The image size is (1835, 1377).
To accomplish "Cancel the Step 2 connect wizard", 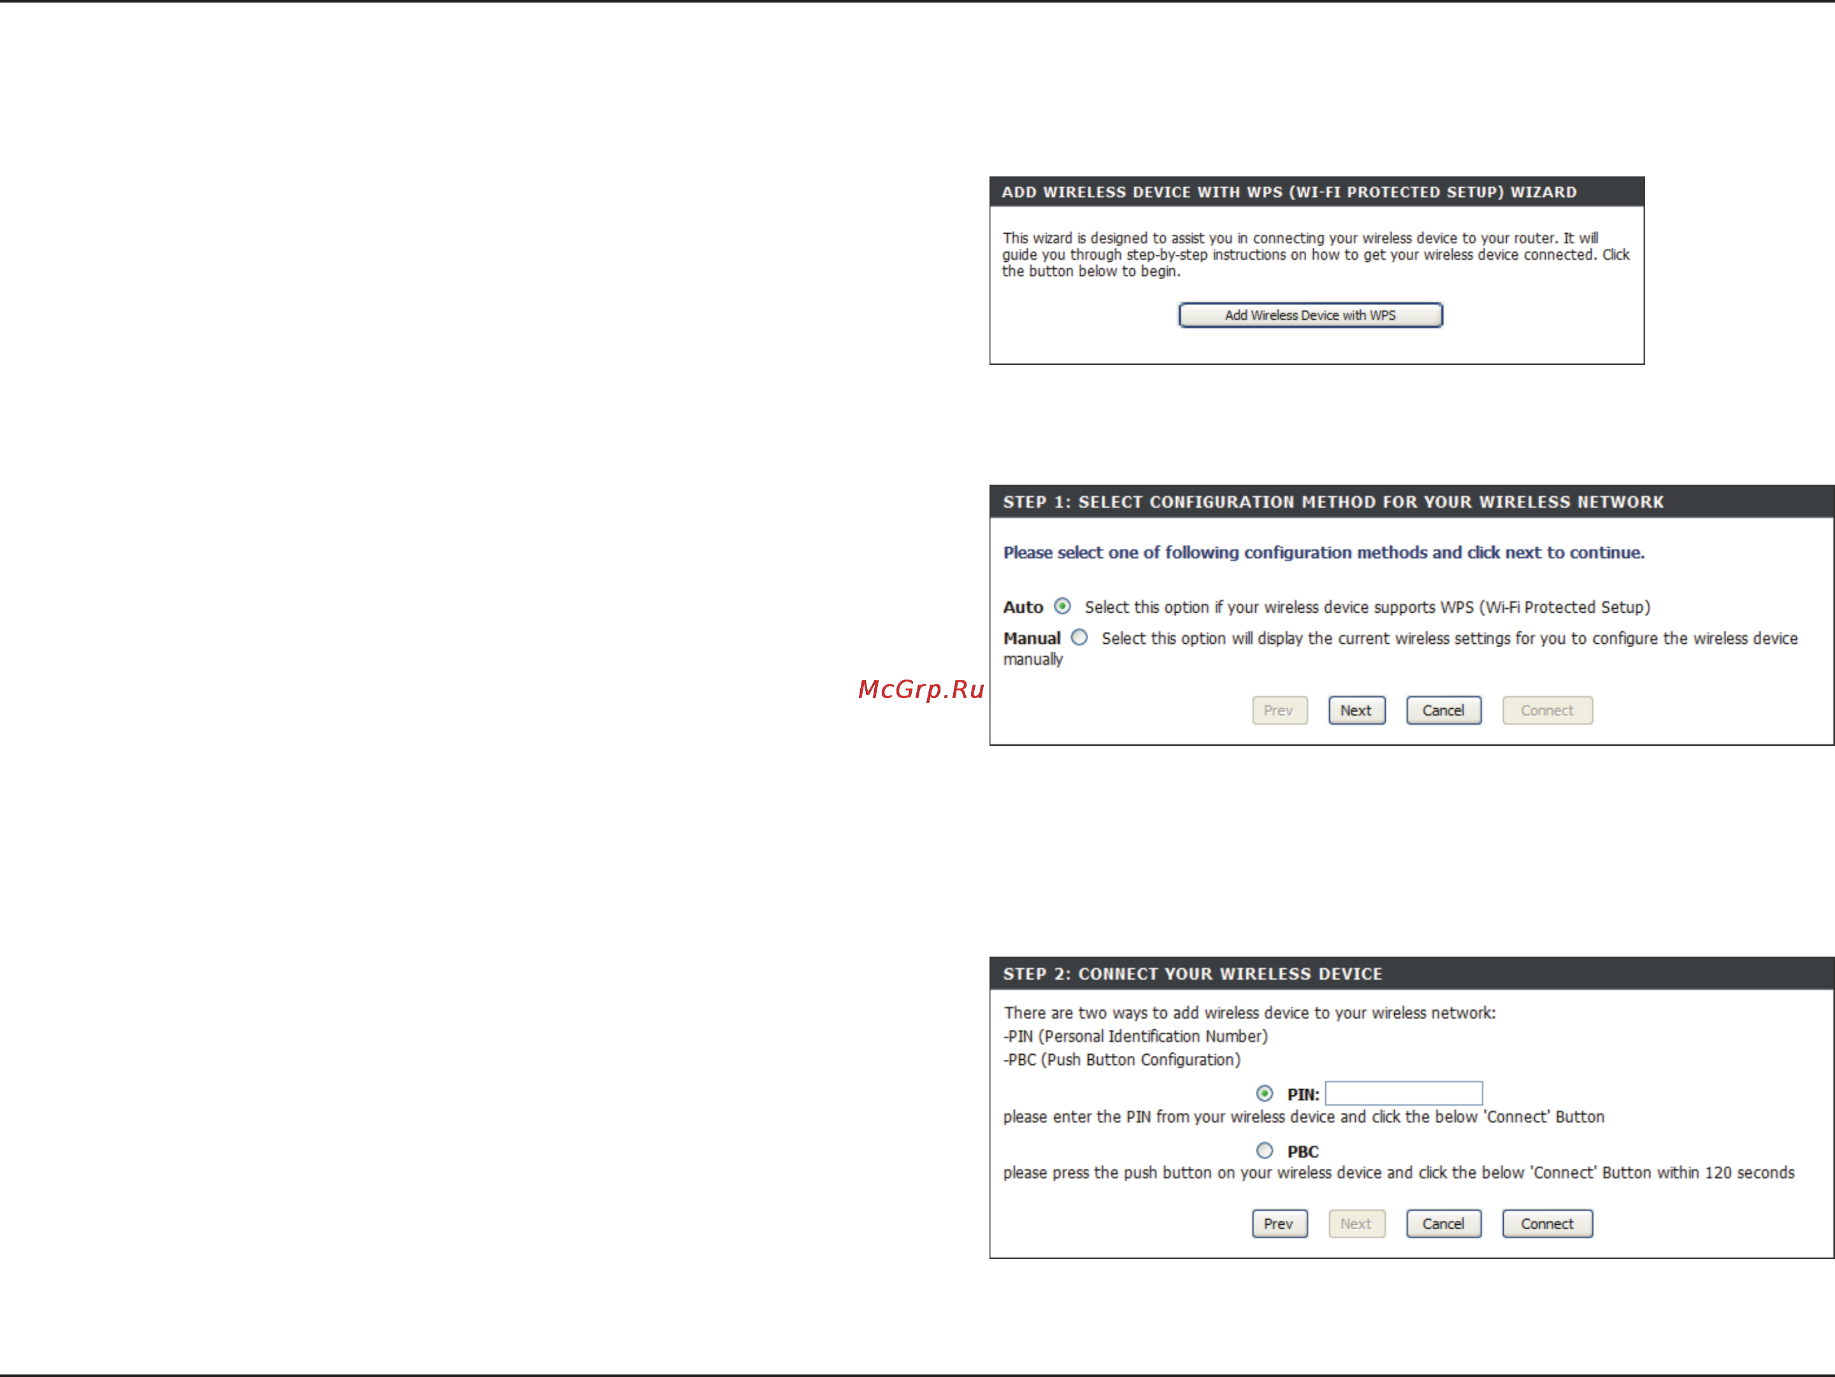I will (x=1443, y=1224).
